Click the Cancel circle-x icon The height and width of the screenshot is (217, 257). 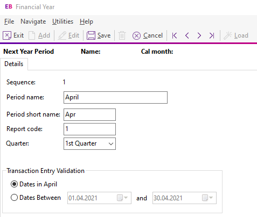click(136, 35)
